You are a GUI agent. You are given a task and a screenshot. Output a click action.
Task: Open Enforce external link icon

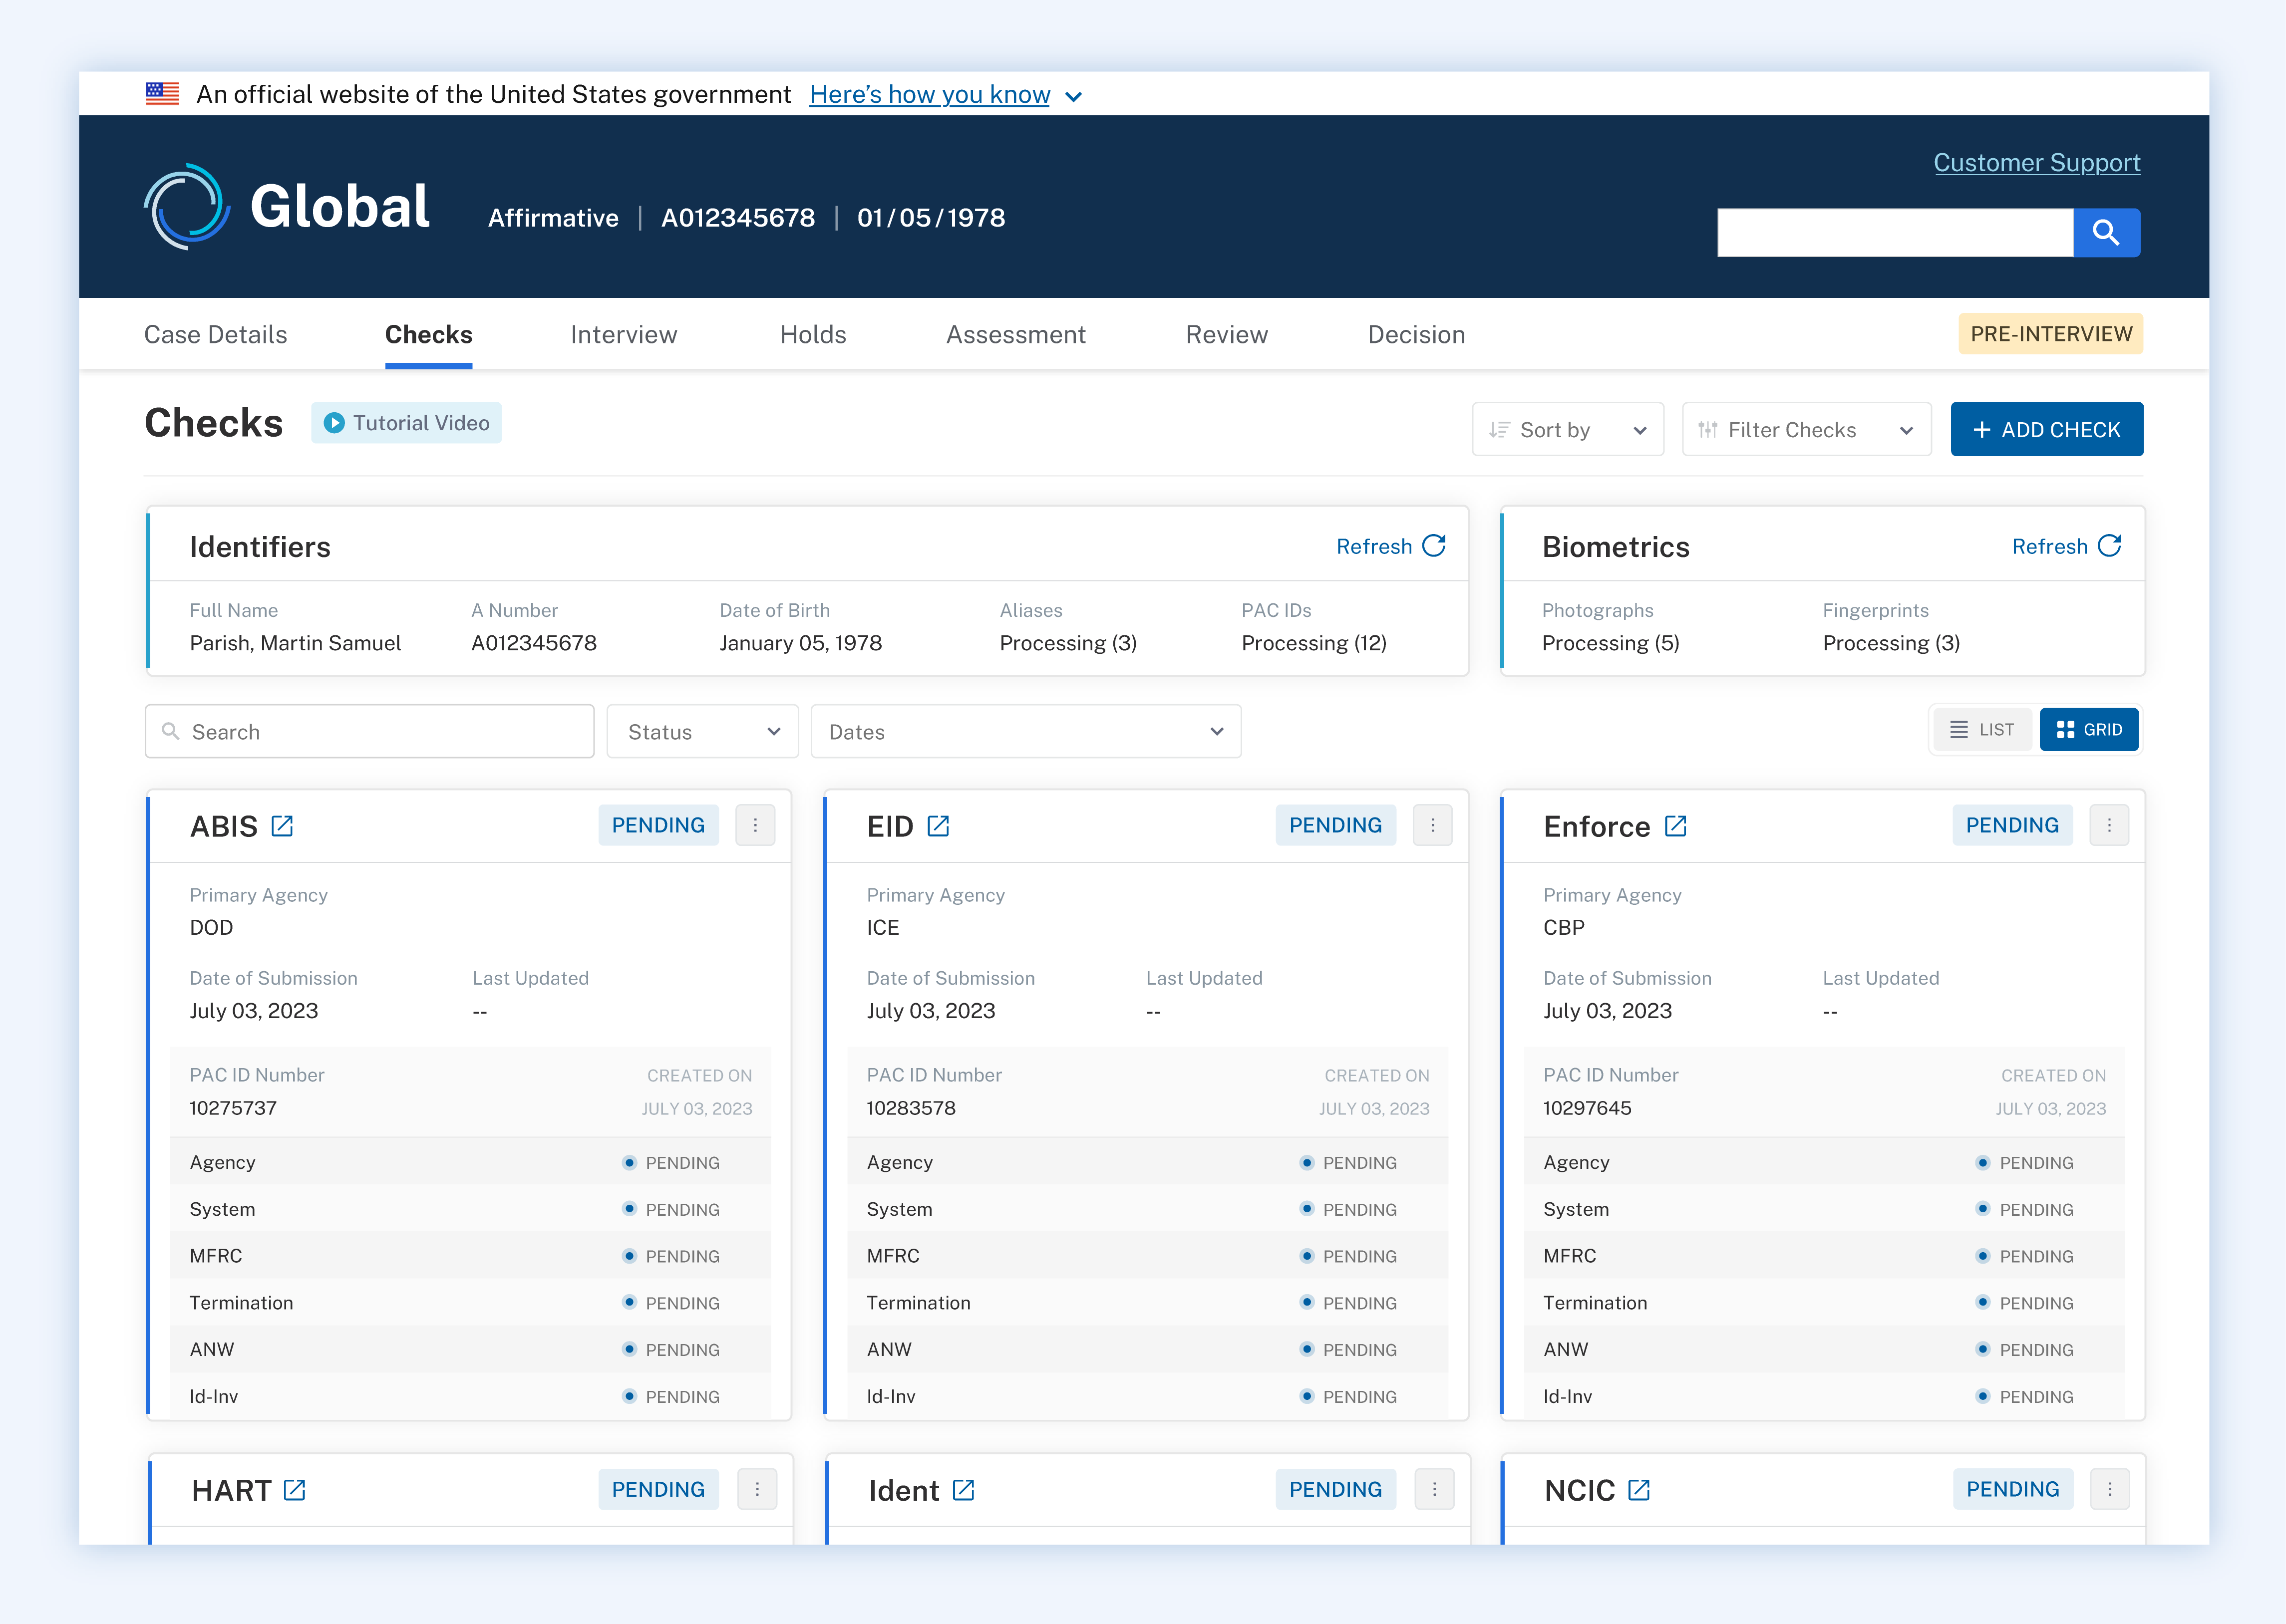(x=1676, y=826)
